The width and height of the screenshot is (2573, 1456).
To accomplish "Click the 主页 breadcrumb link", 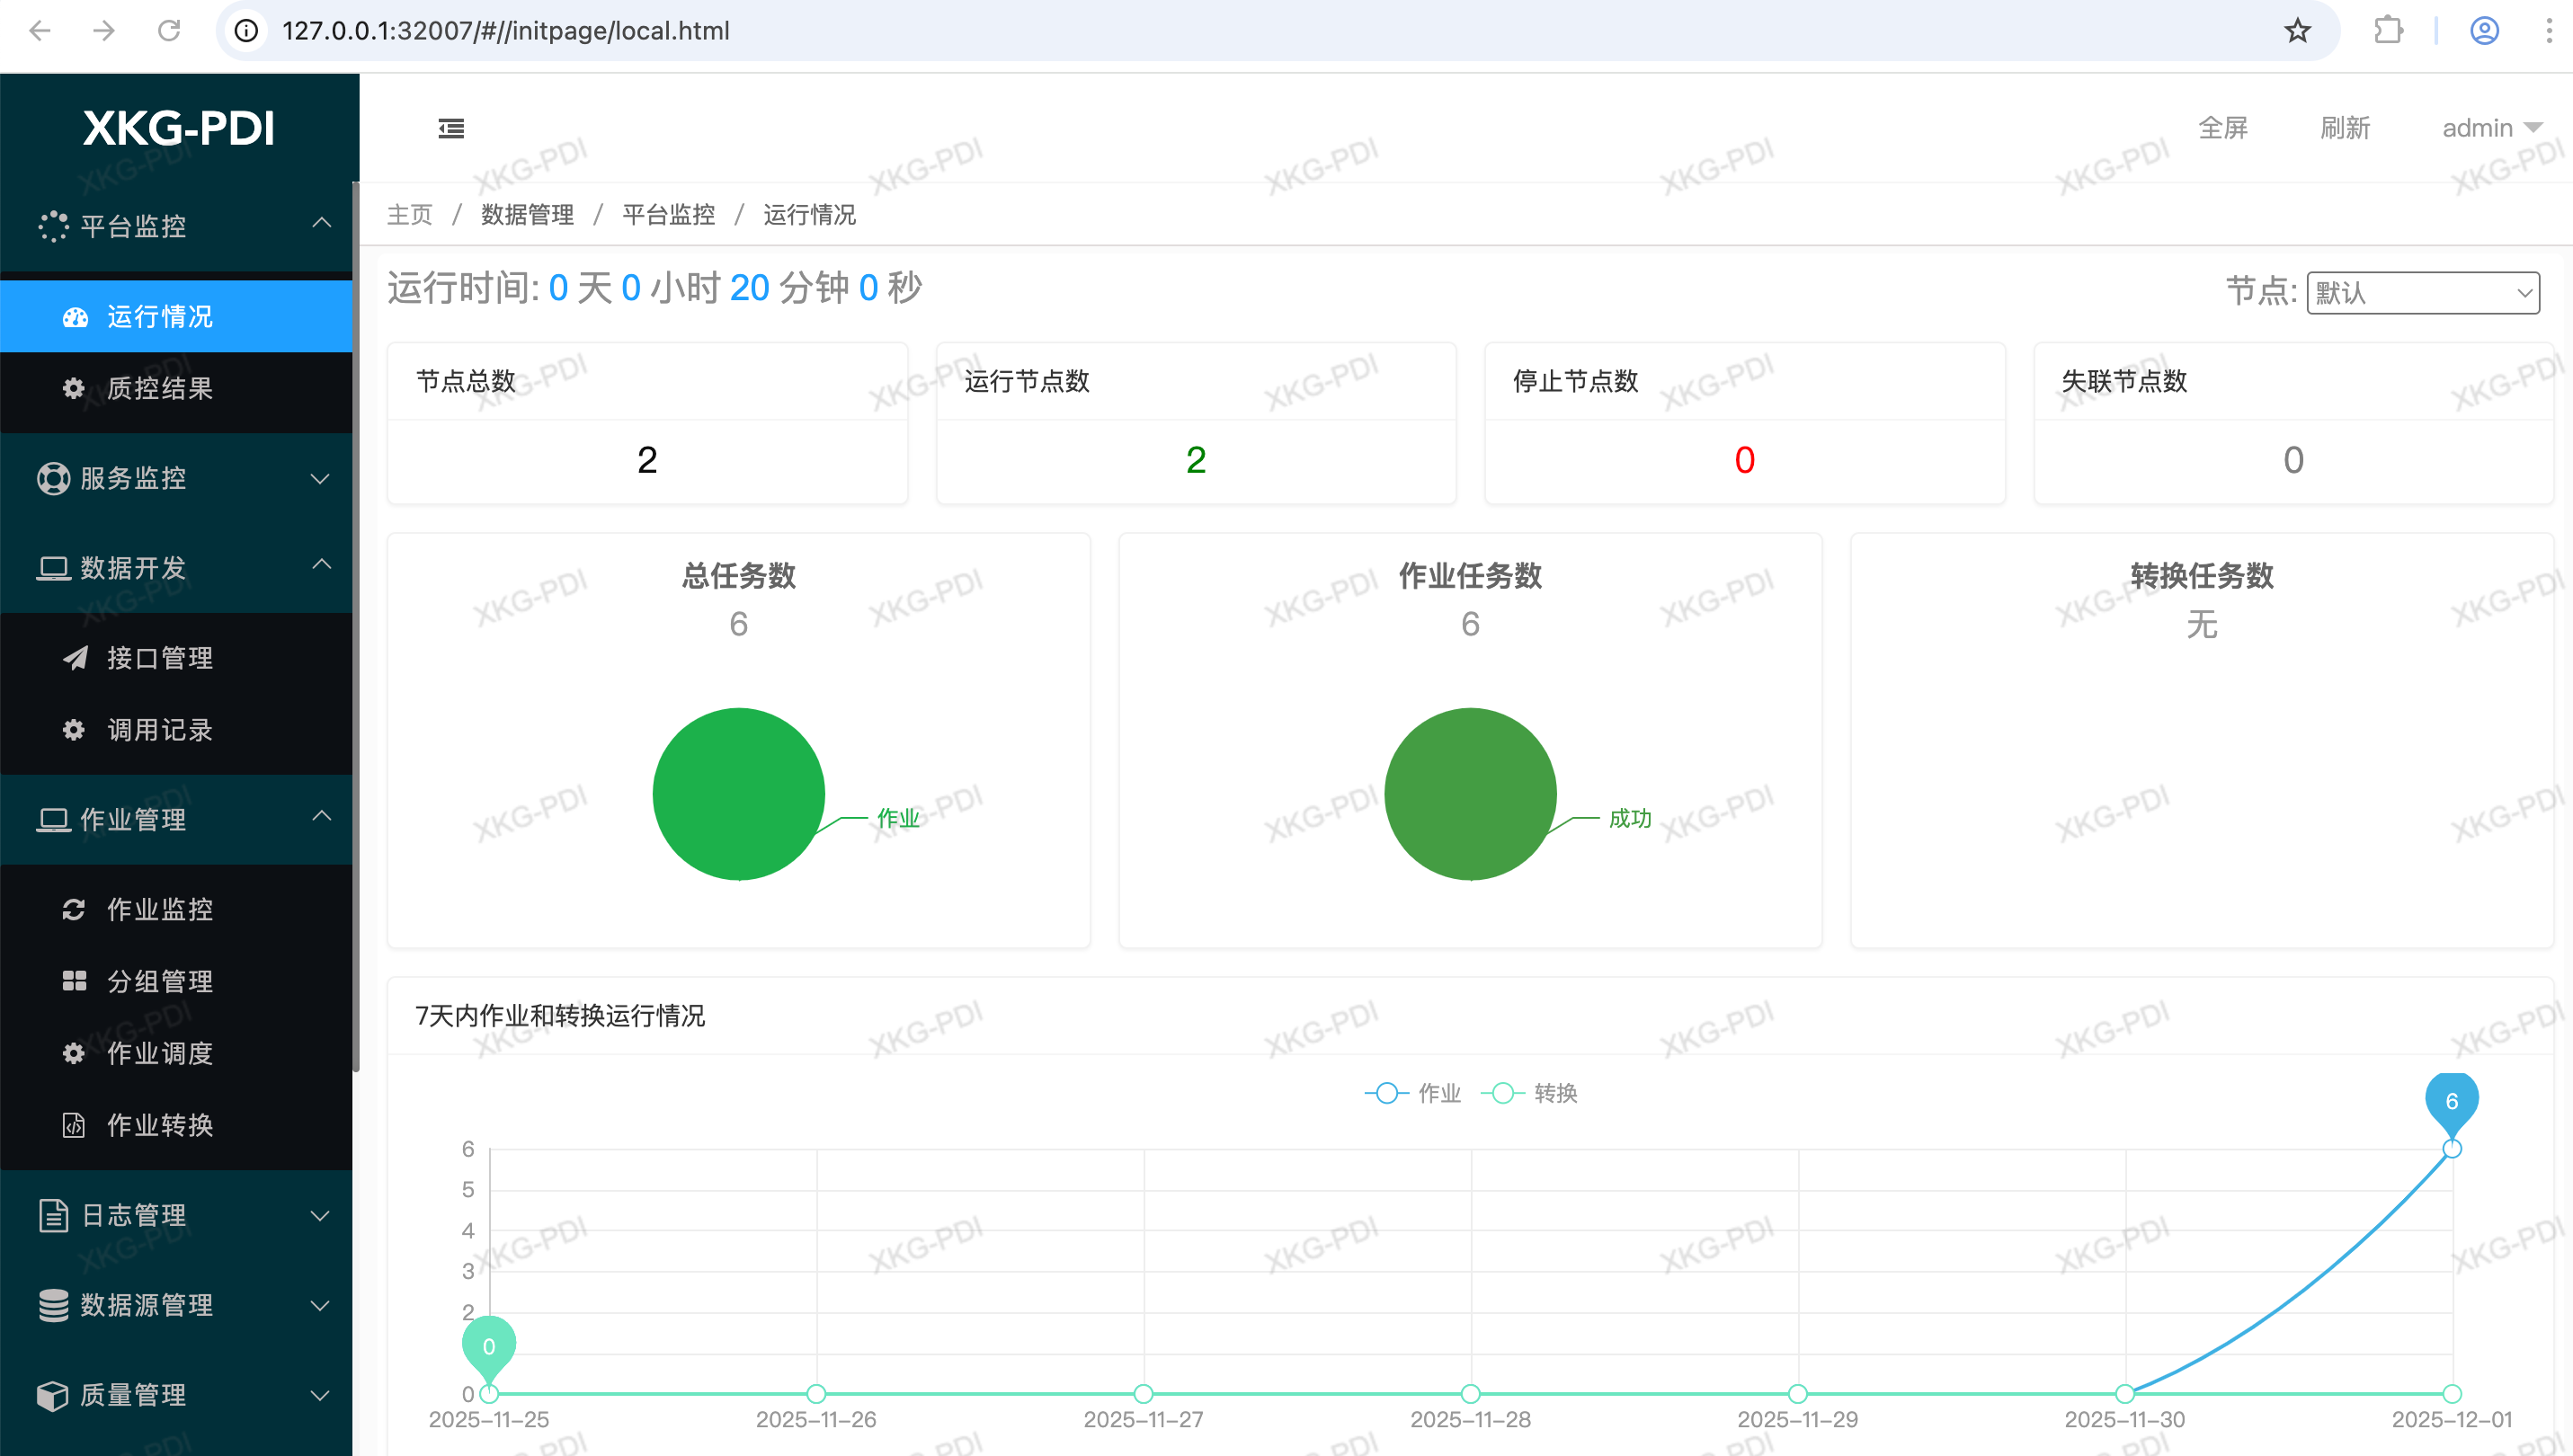I will [409, 215].
